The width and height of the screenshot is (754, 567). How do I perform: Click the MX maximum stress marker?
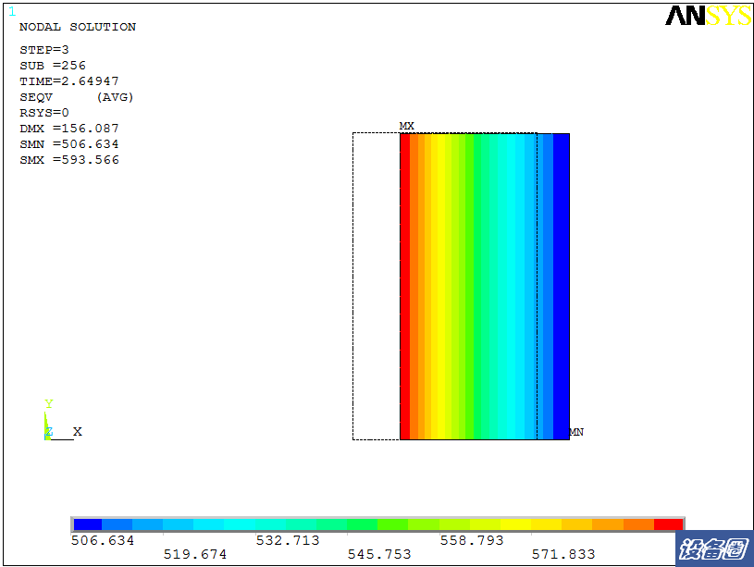pyautogui.click(x=406, y=125)
